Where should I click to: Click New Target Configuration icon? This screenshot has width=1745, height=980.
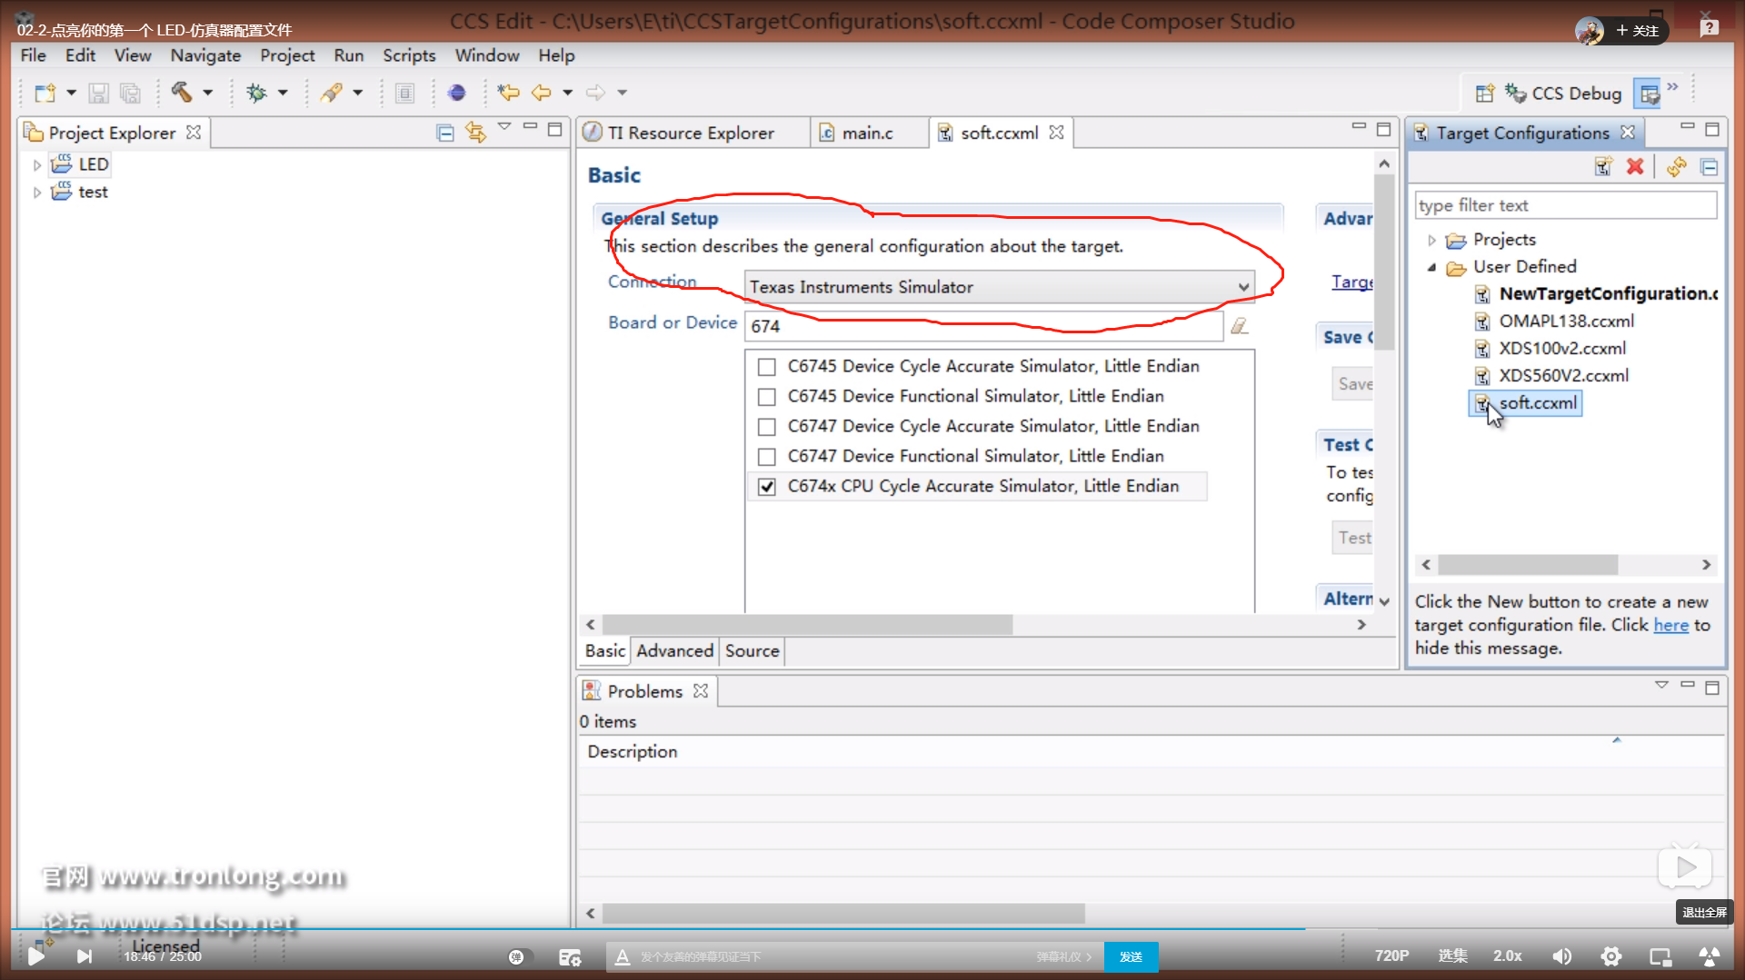coord(1603,167)
